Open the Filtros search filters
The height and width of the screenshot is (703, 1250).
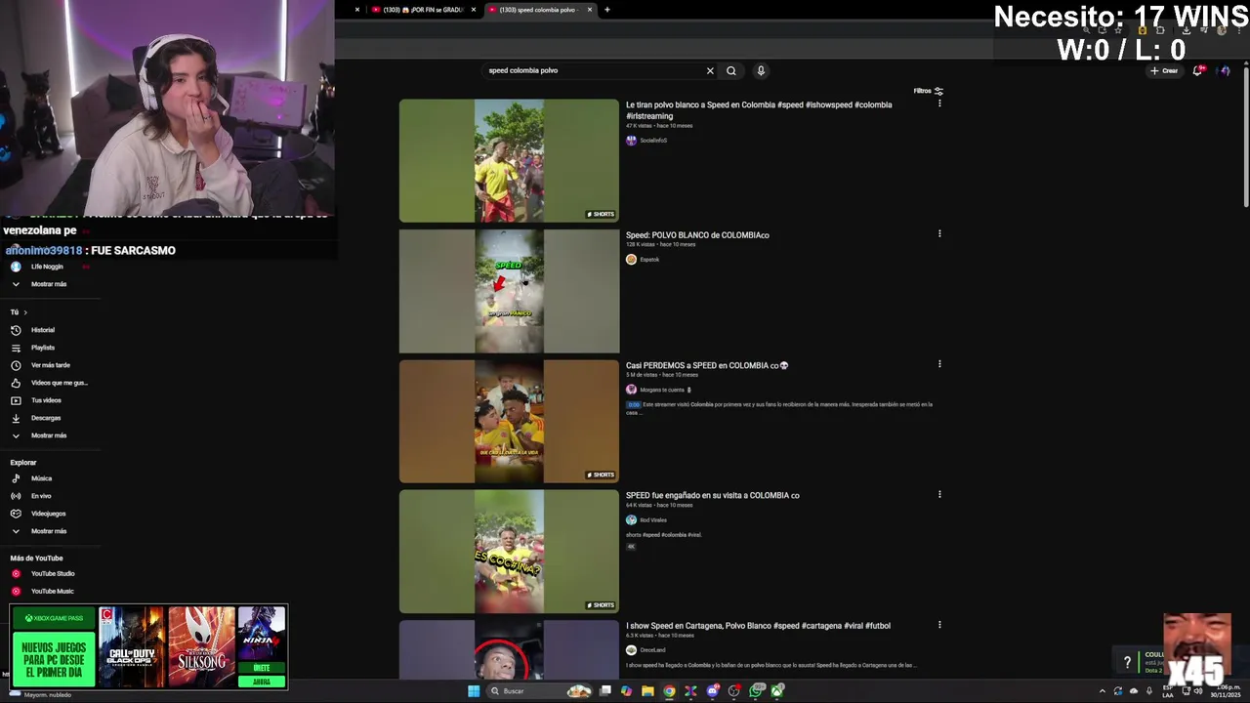[x=929, y=91]
